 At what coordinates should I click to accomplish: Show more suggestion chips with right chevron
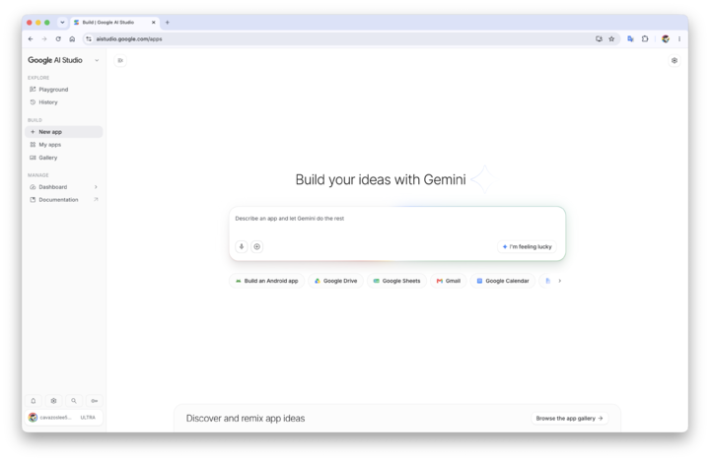click(x=560, y=281)
